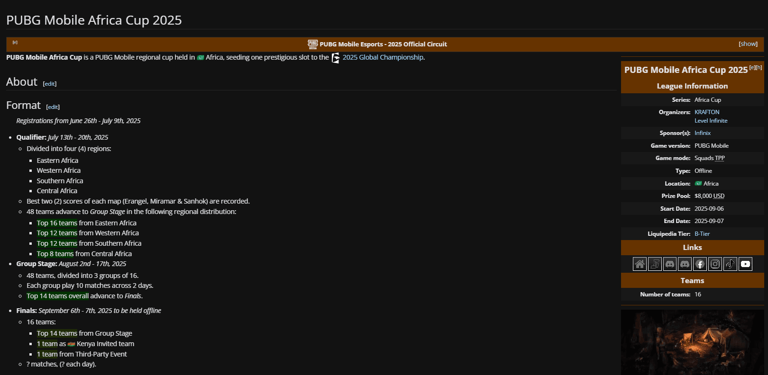
Task: Click the Type value 'Offline'
Action: click(704, 171)
